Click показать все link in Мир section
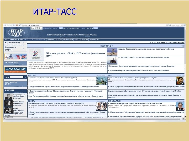Viewport: 189px width, 141px height. (180, 76)
